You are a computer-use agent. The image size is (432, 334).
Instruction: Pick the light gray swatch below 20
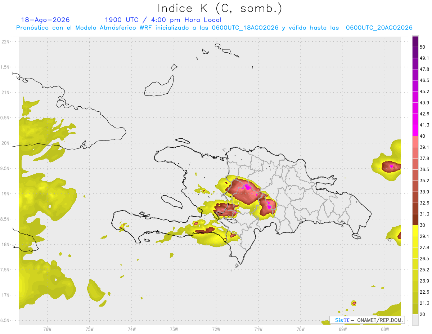click(x=415, y=320)
